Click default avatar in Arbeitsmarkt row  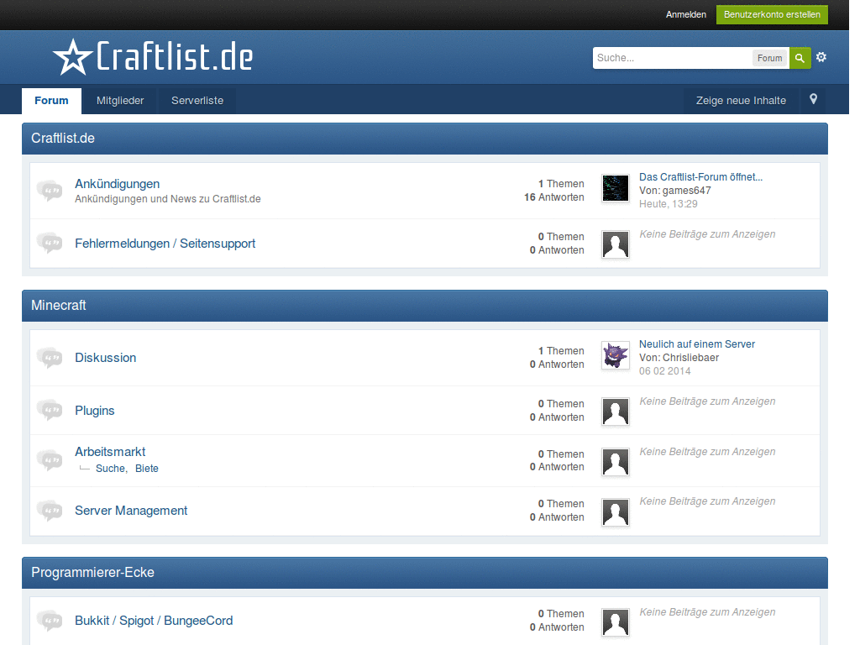pyautogui.click(x=616, y=462)
